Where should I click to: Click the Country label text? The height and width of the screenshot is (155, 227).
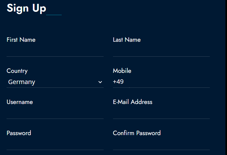pyautogui.click(x=17, y=71)
